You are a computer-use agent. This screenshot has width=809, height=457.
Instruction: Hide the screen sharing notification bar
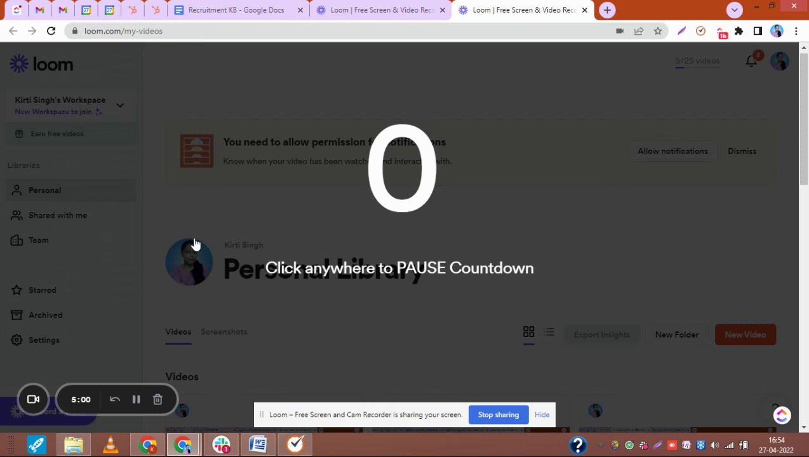click(x=542, y=414)
